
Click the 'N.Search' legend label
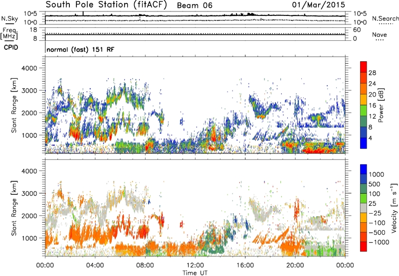(x=385, y=18)
